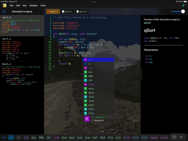Screen dimensions: 188x141
Task: Pick the type 'int' suggestion with T icon
Action: 98,80
